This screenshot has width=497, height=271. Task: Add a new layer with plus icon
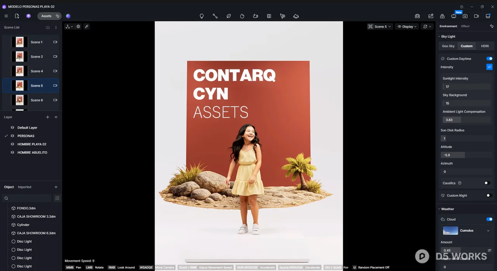48,117
